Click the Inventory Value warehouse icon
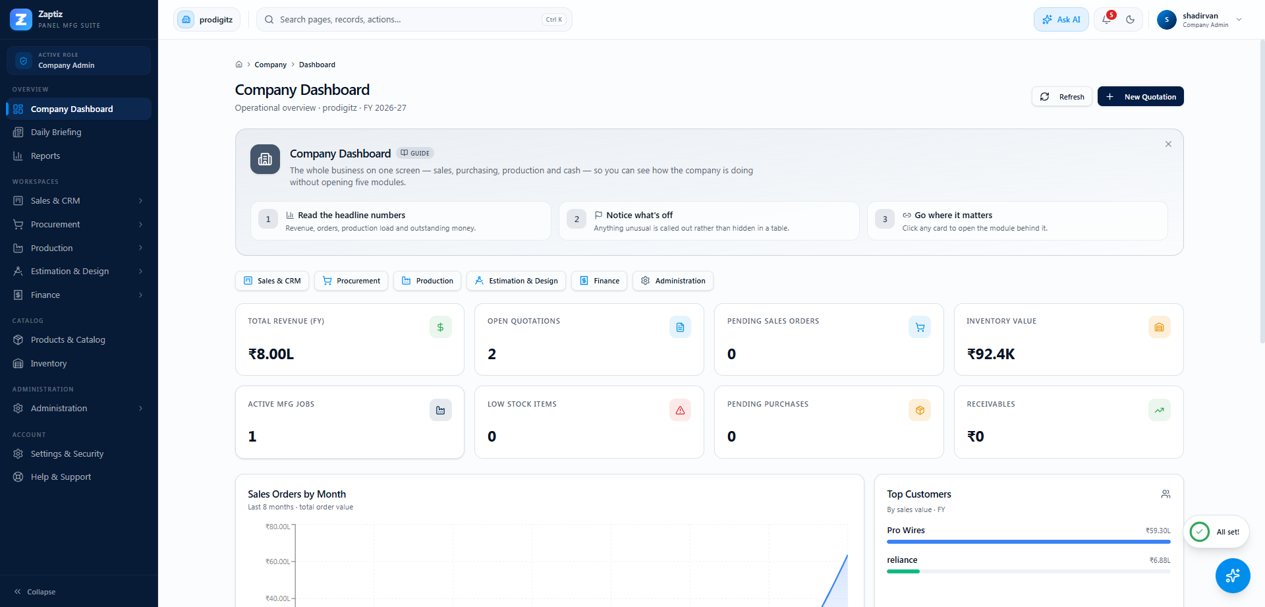The height and width of the screenshot is (607, 1265). pos(1160,328)
